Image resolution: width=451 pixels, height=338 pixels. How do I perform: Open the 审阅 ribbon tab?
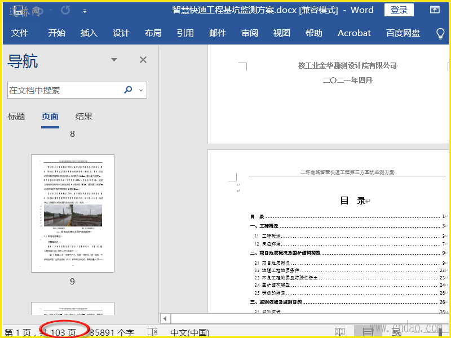point(250,33)
